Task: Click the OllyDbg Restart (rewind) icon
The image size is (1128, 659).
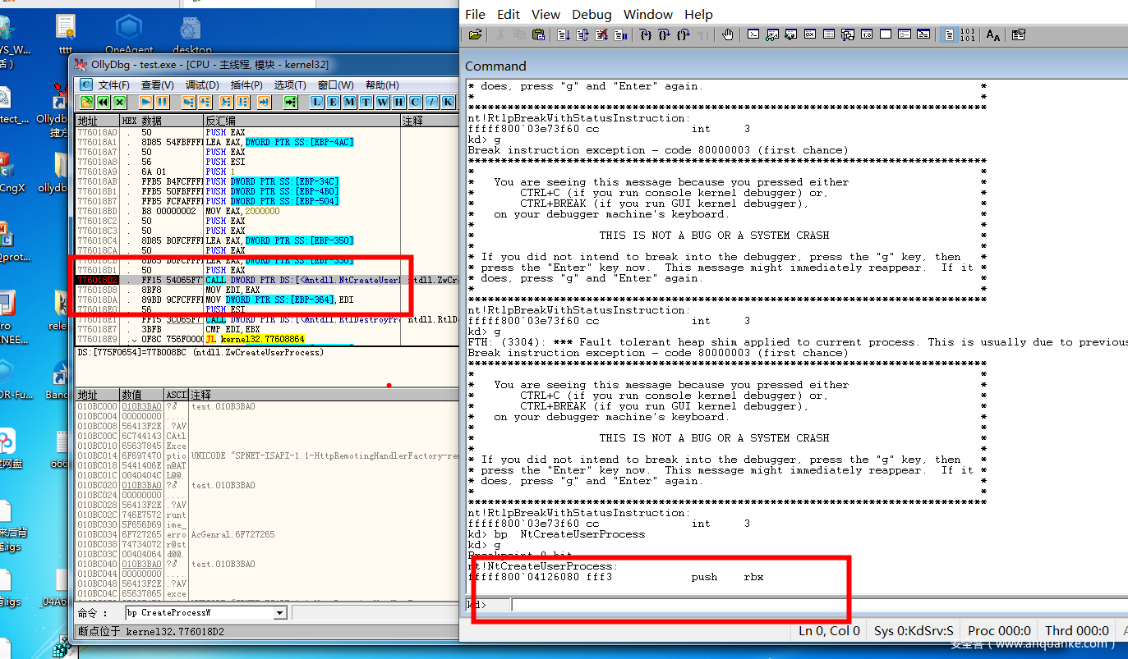Action: [103, 102]
